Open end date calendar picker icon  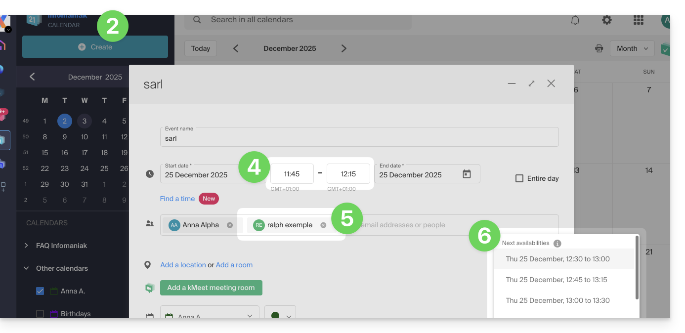(467, 174)
